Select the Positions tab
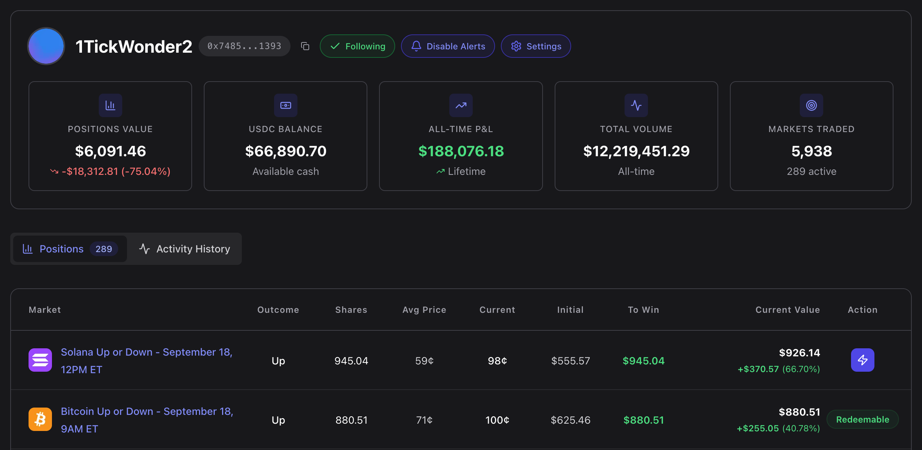Screen dimensions: 922x450 [x=70, y=249]
